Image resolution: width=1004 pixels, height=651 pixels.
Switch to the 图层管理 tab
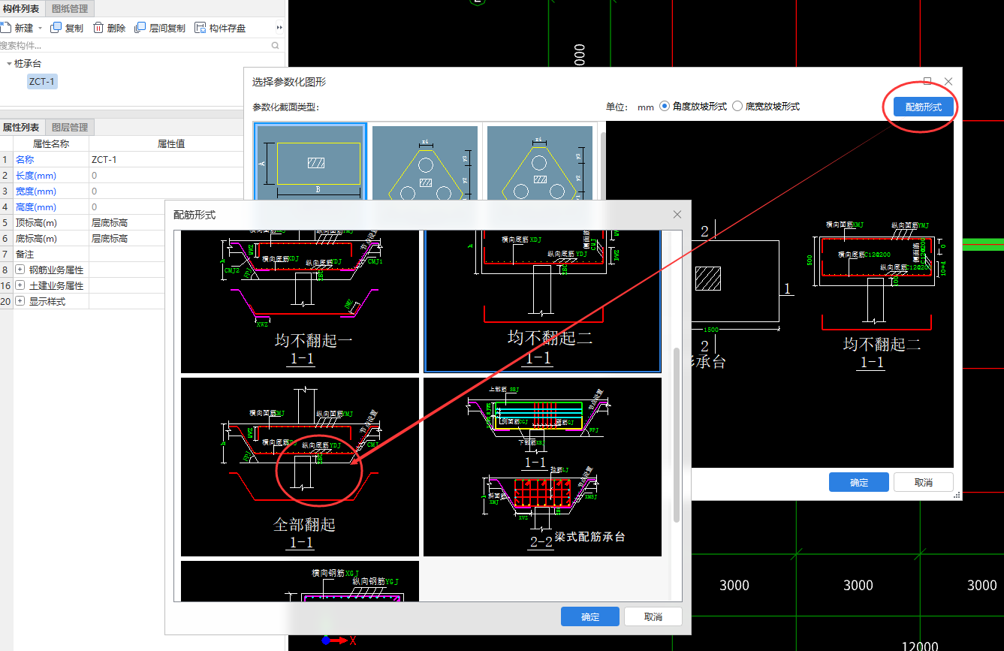click(70, 127)
